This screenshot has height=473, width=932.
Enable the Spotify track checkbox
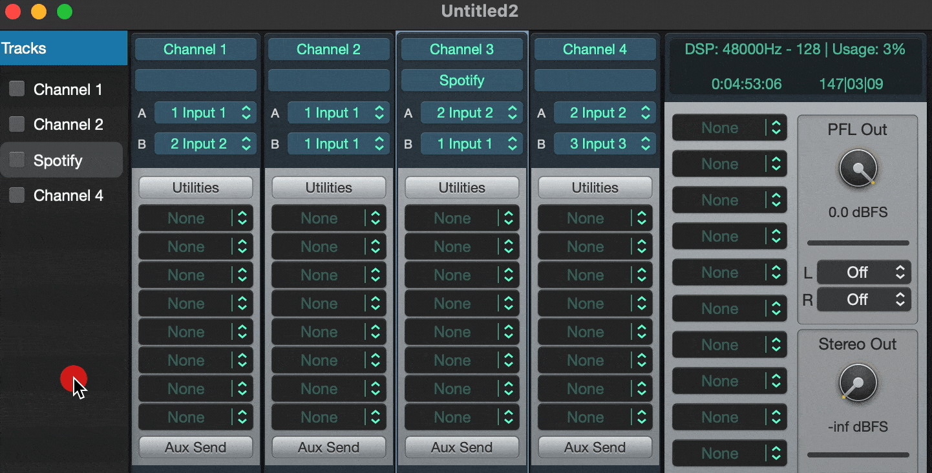pos(17,160)
